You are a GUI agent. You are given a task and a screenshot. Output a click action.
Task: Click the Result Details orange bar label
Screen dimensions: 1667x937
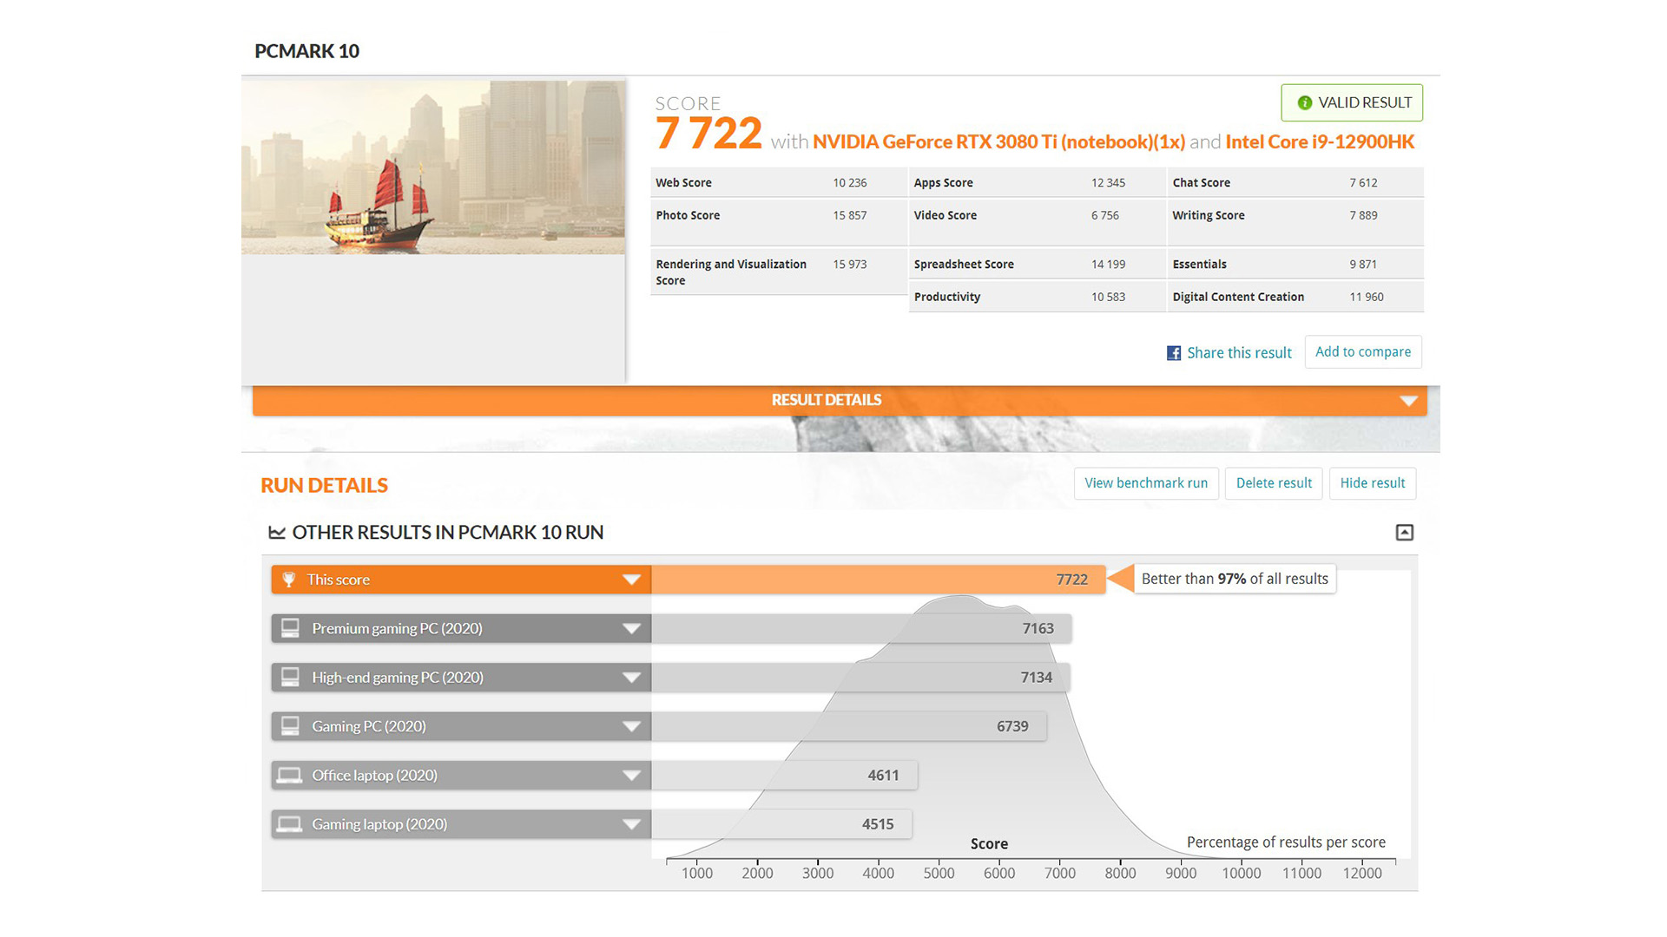827,400
